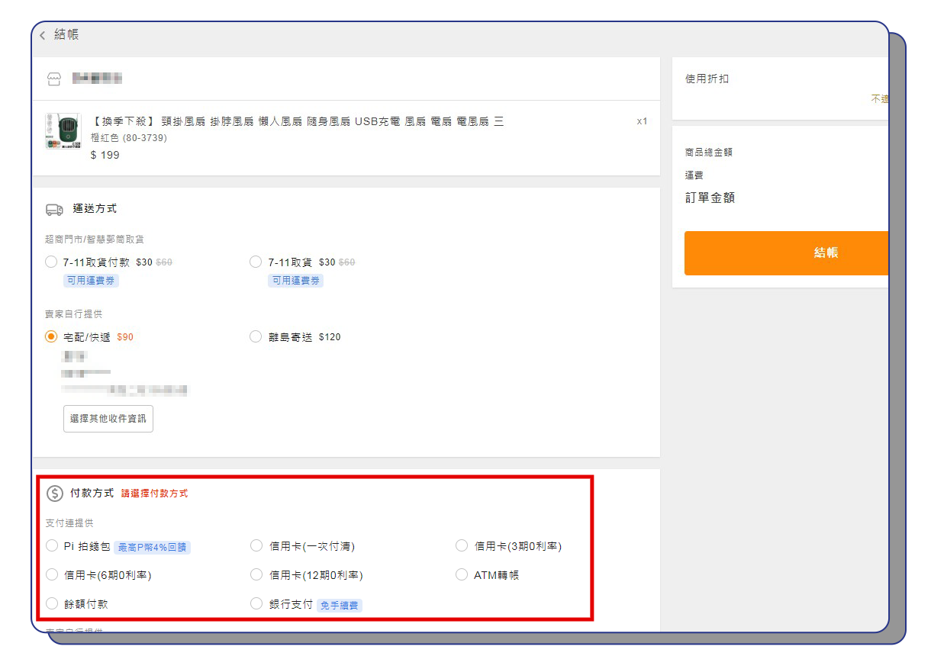Choose 餘額付款 payment option

coord(52,603)
